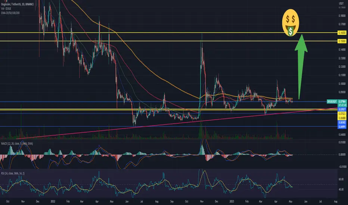The image size is (348, 205).
Task: Click the 0.01000 MACD scale value
Action: (342, 142)
